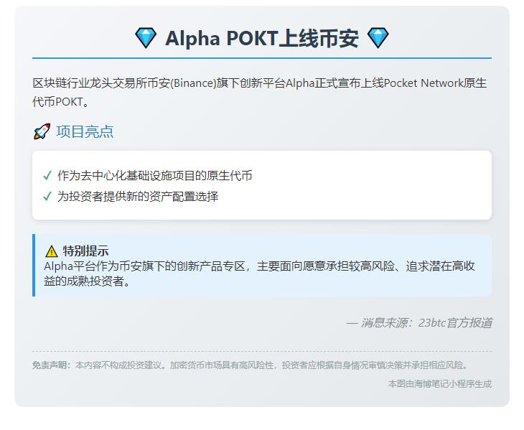Click the checkmark before 为投资者提供新的资产配置选择
This screenshot has height=430, width=524.
47,196
